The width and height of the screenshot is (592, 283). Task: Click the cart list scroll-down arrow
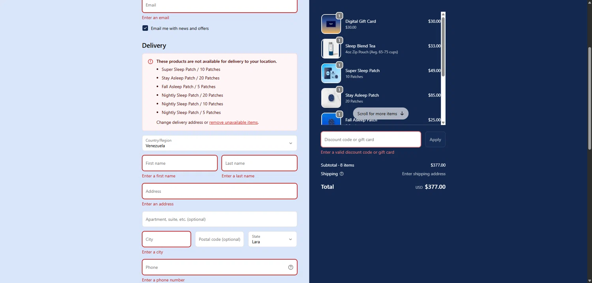coord(443,123)
